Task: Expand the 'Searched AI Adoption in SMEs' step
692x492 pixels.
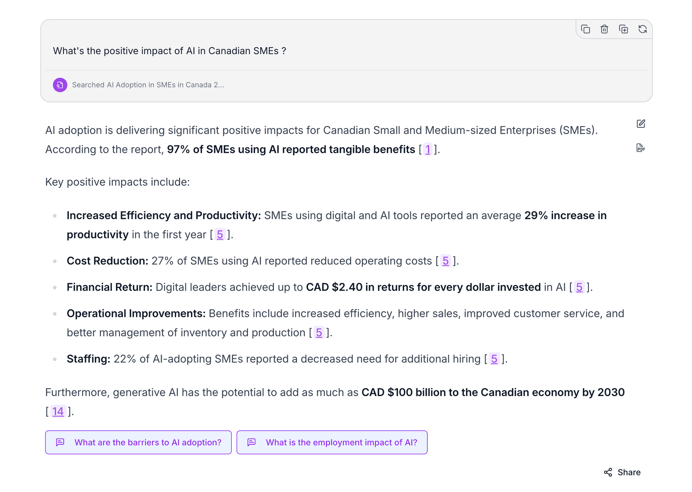Action: [x=148, y=85]
